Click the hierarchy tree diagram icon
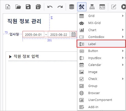The width and height of the screenshot is (126, 111). (92, 7)
